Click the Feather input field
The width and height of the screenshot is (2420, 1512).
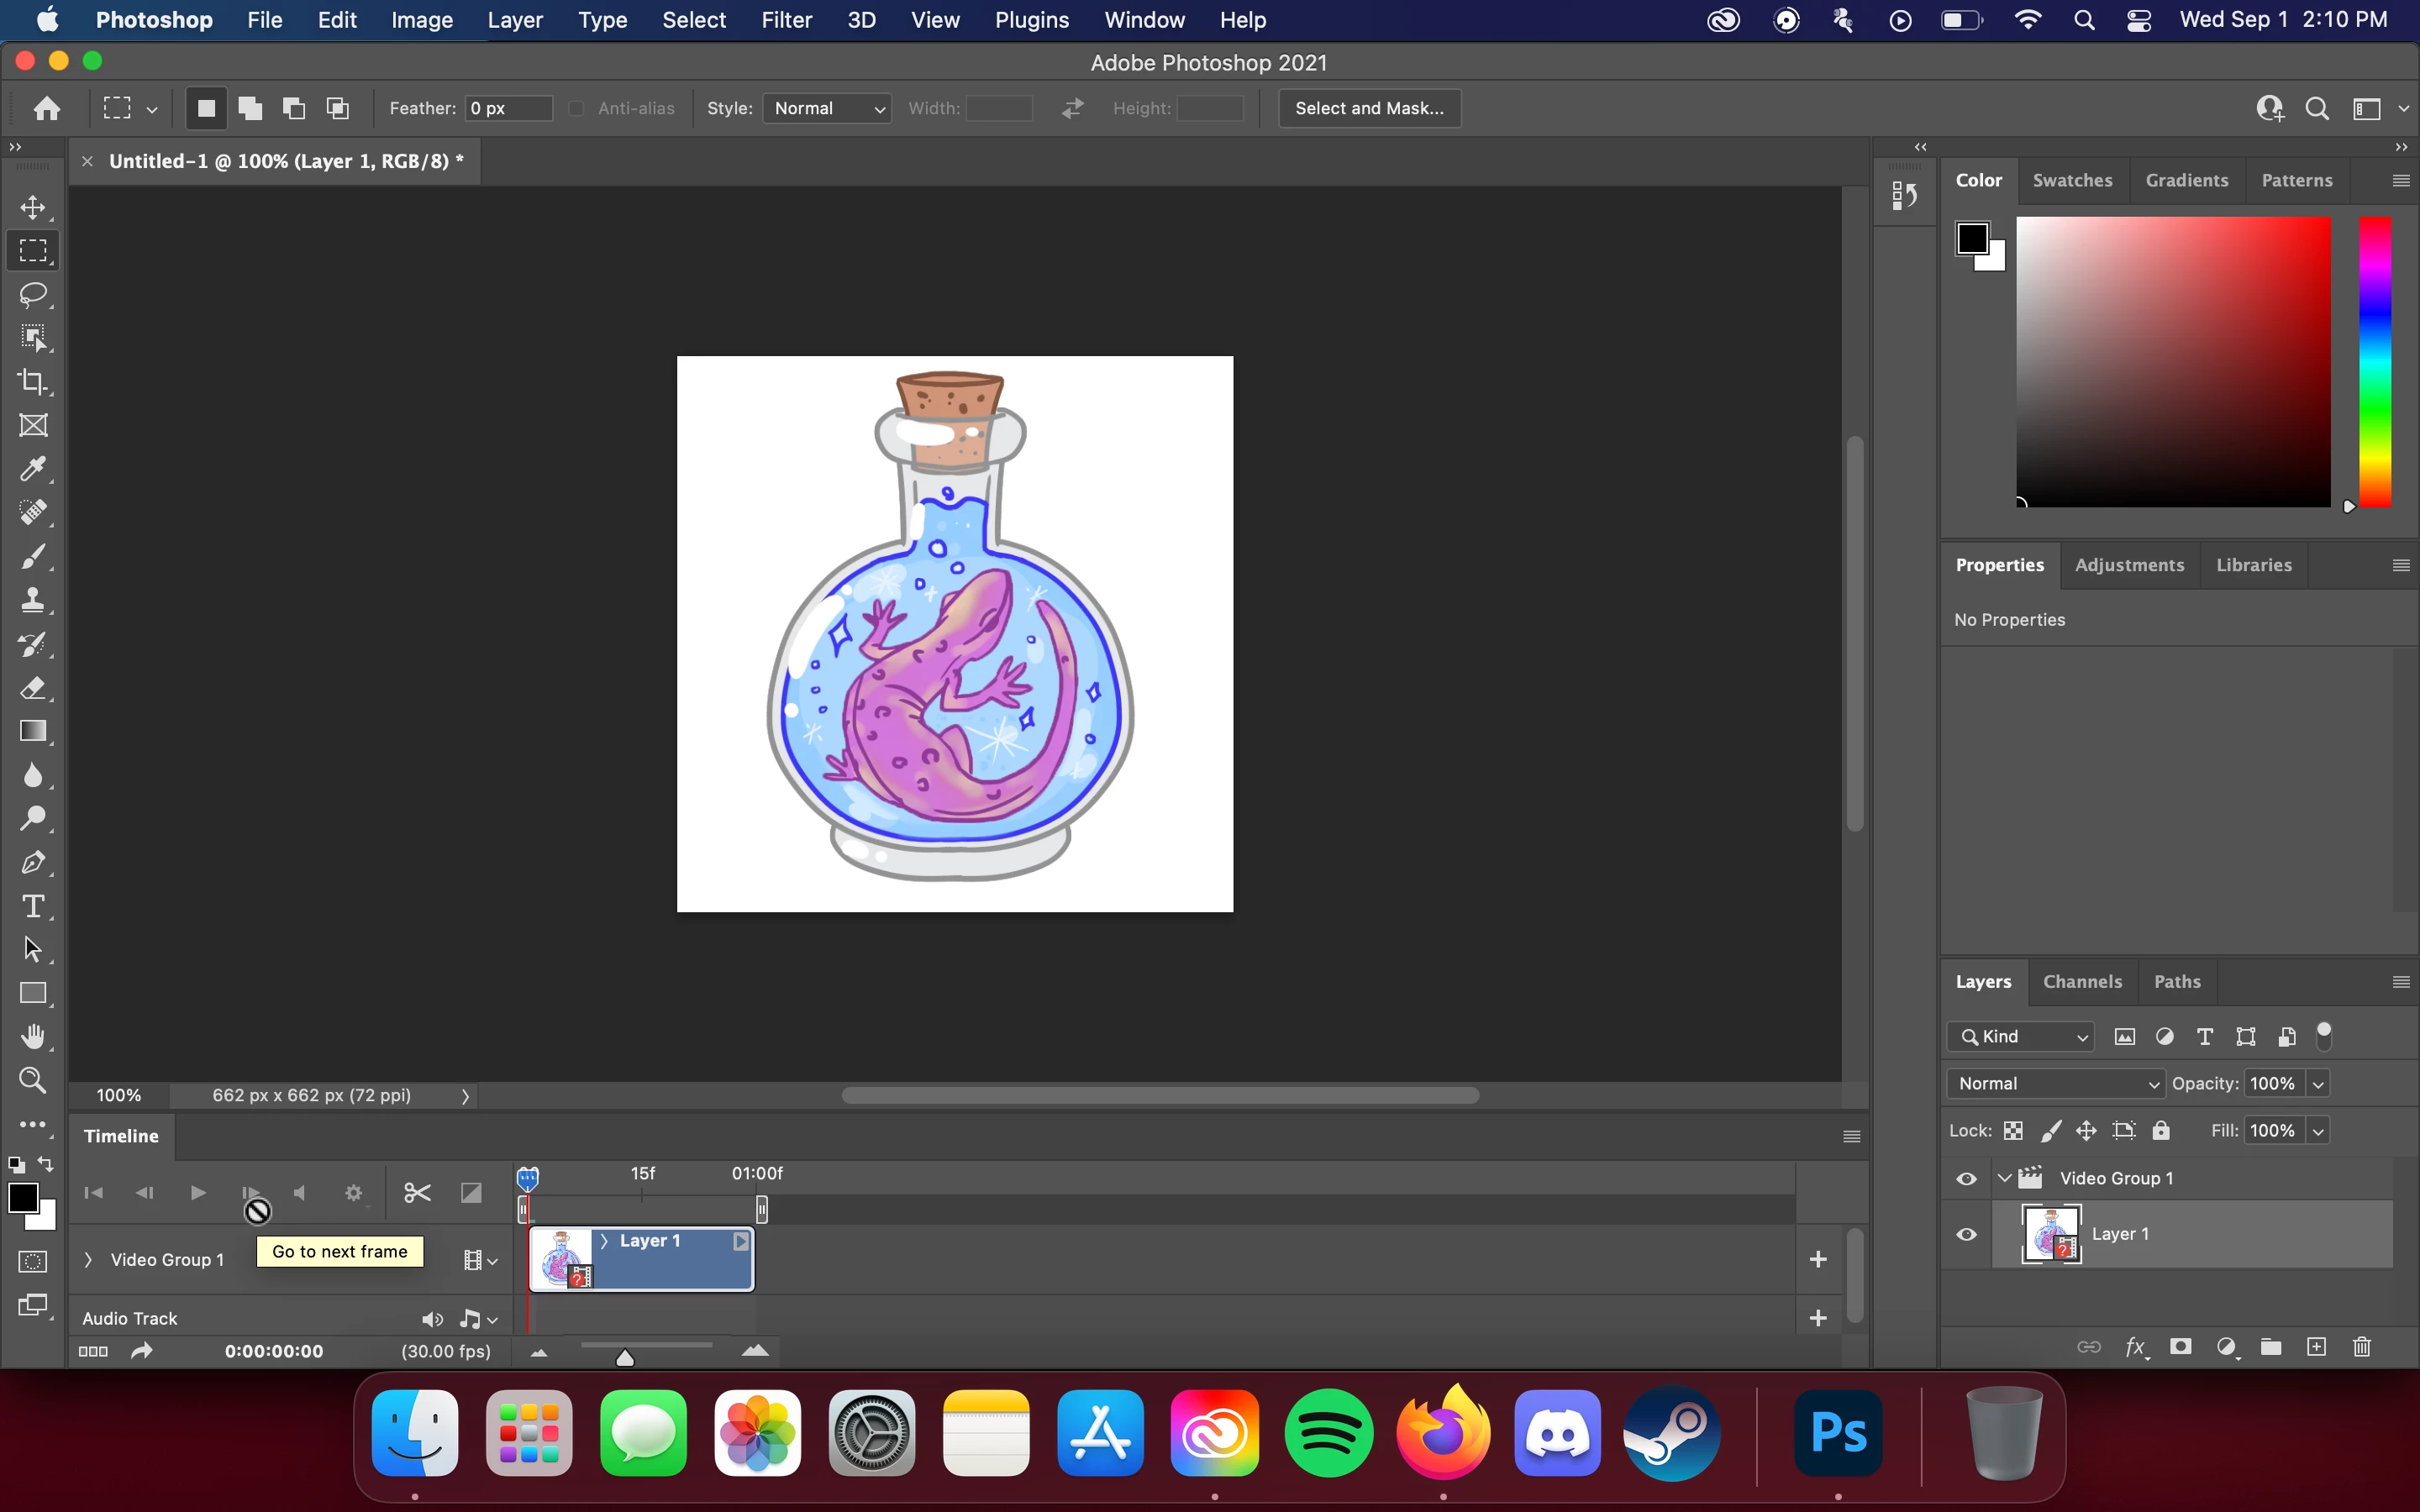508,108
